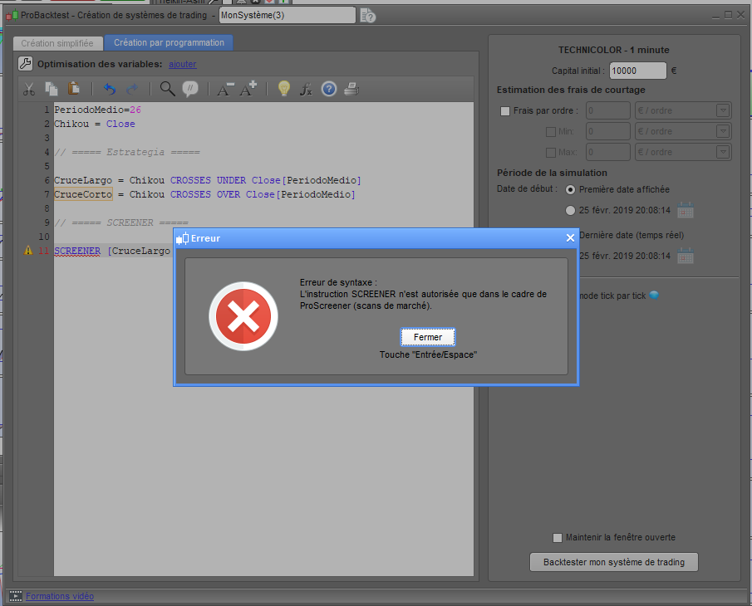Click CROSSES UNDER keyword on line 6
This screenshot has width=752, height=606.
coord(208,180)
